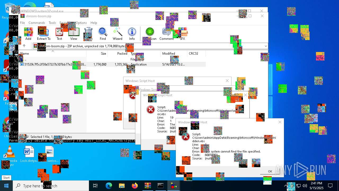This screenshot has width=339, height=191.
Task: Open Firefox from the taskbar
Action: tap(135, 186)
